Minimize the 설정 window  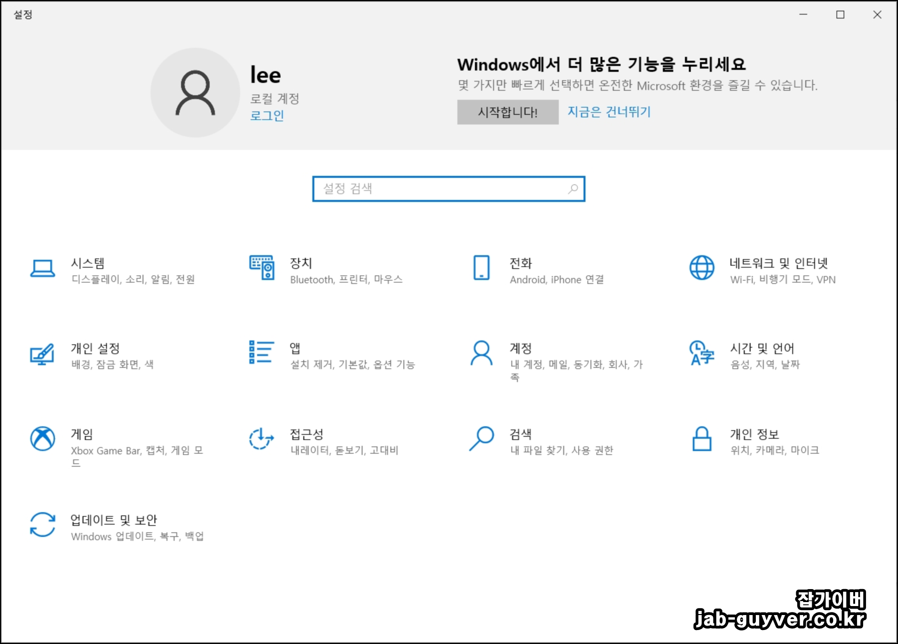803,15
